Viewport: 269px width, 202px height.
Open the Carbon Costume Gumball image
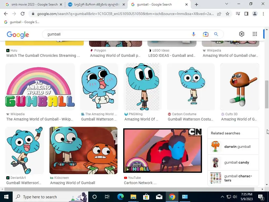[191, 87]
